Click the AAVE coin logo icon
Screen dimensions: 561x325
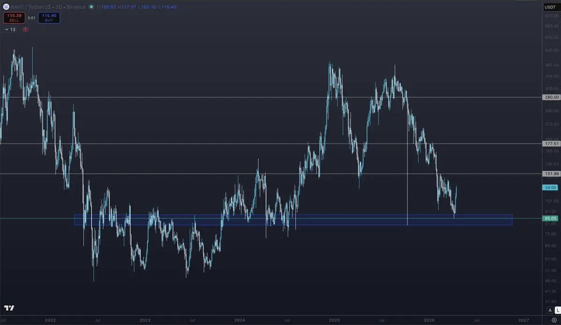pos(6,7)
